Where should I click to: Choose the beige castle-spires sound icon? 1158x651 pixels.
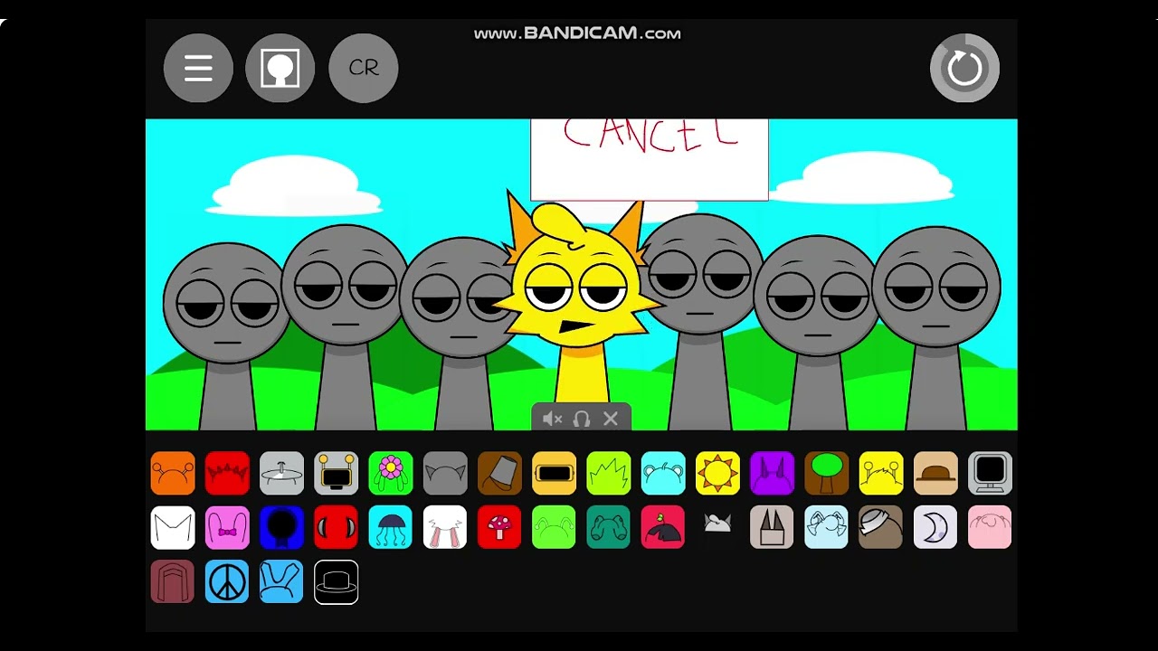pos(772,528)
